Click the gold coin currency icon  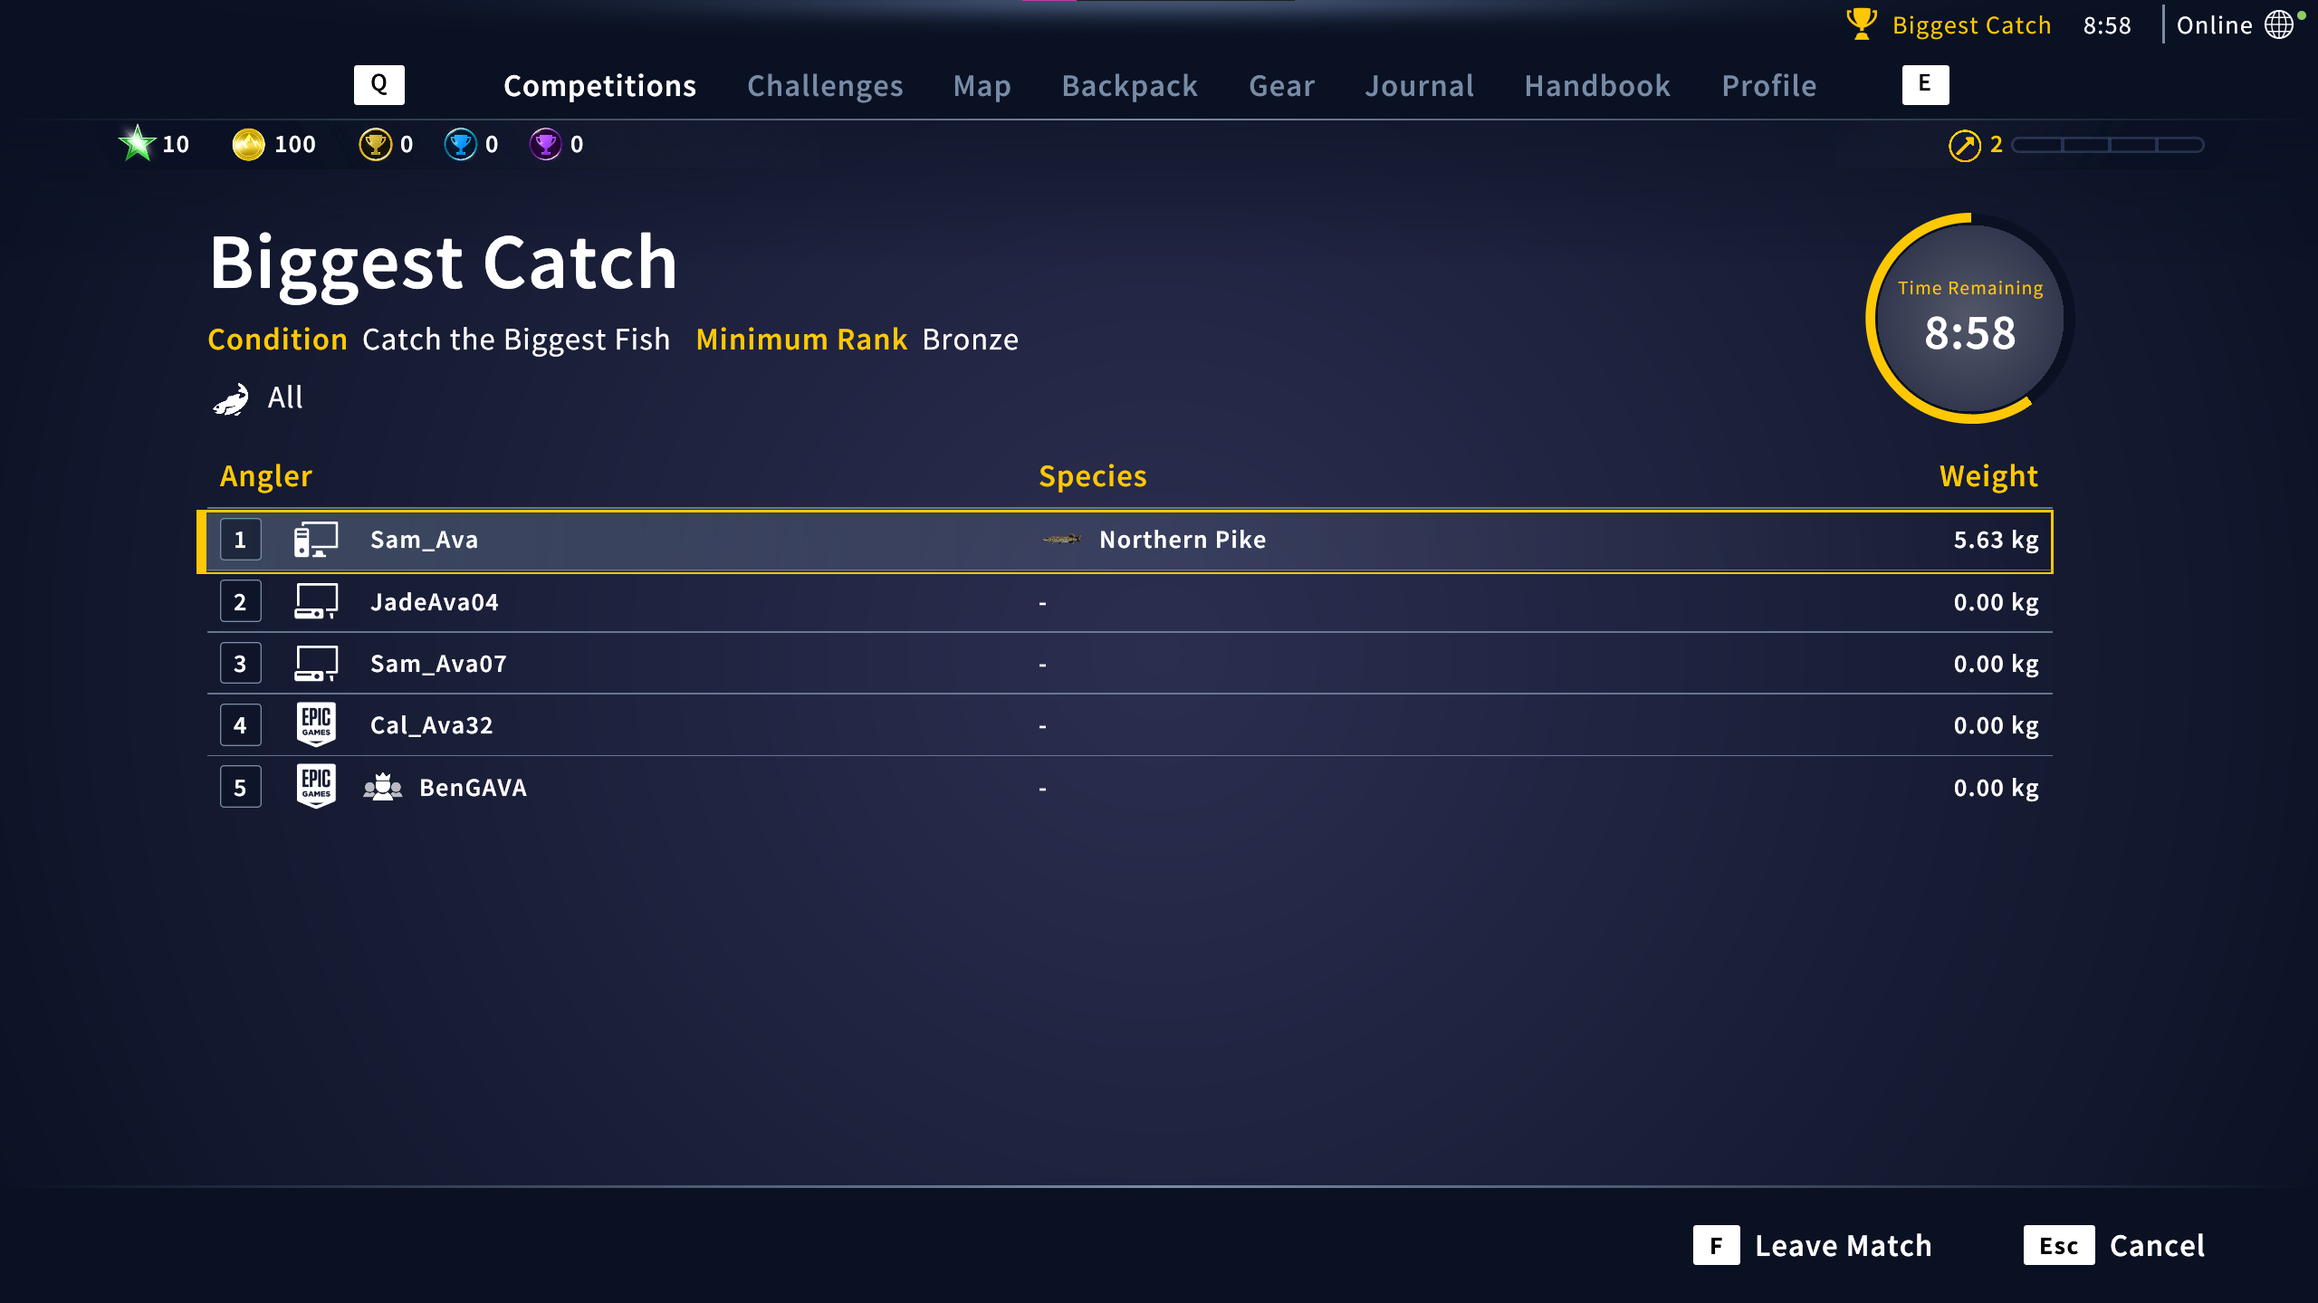[x=248, y=144]
